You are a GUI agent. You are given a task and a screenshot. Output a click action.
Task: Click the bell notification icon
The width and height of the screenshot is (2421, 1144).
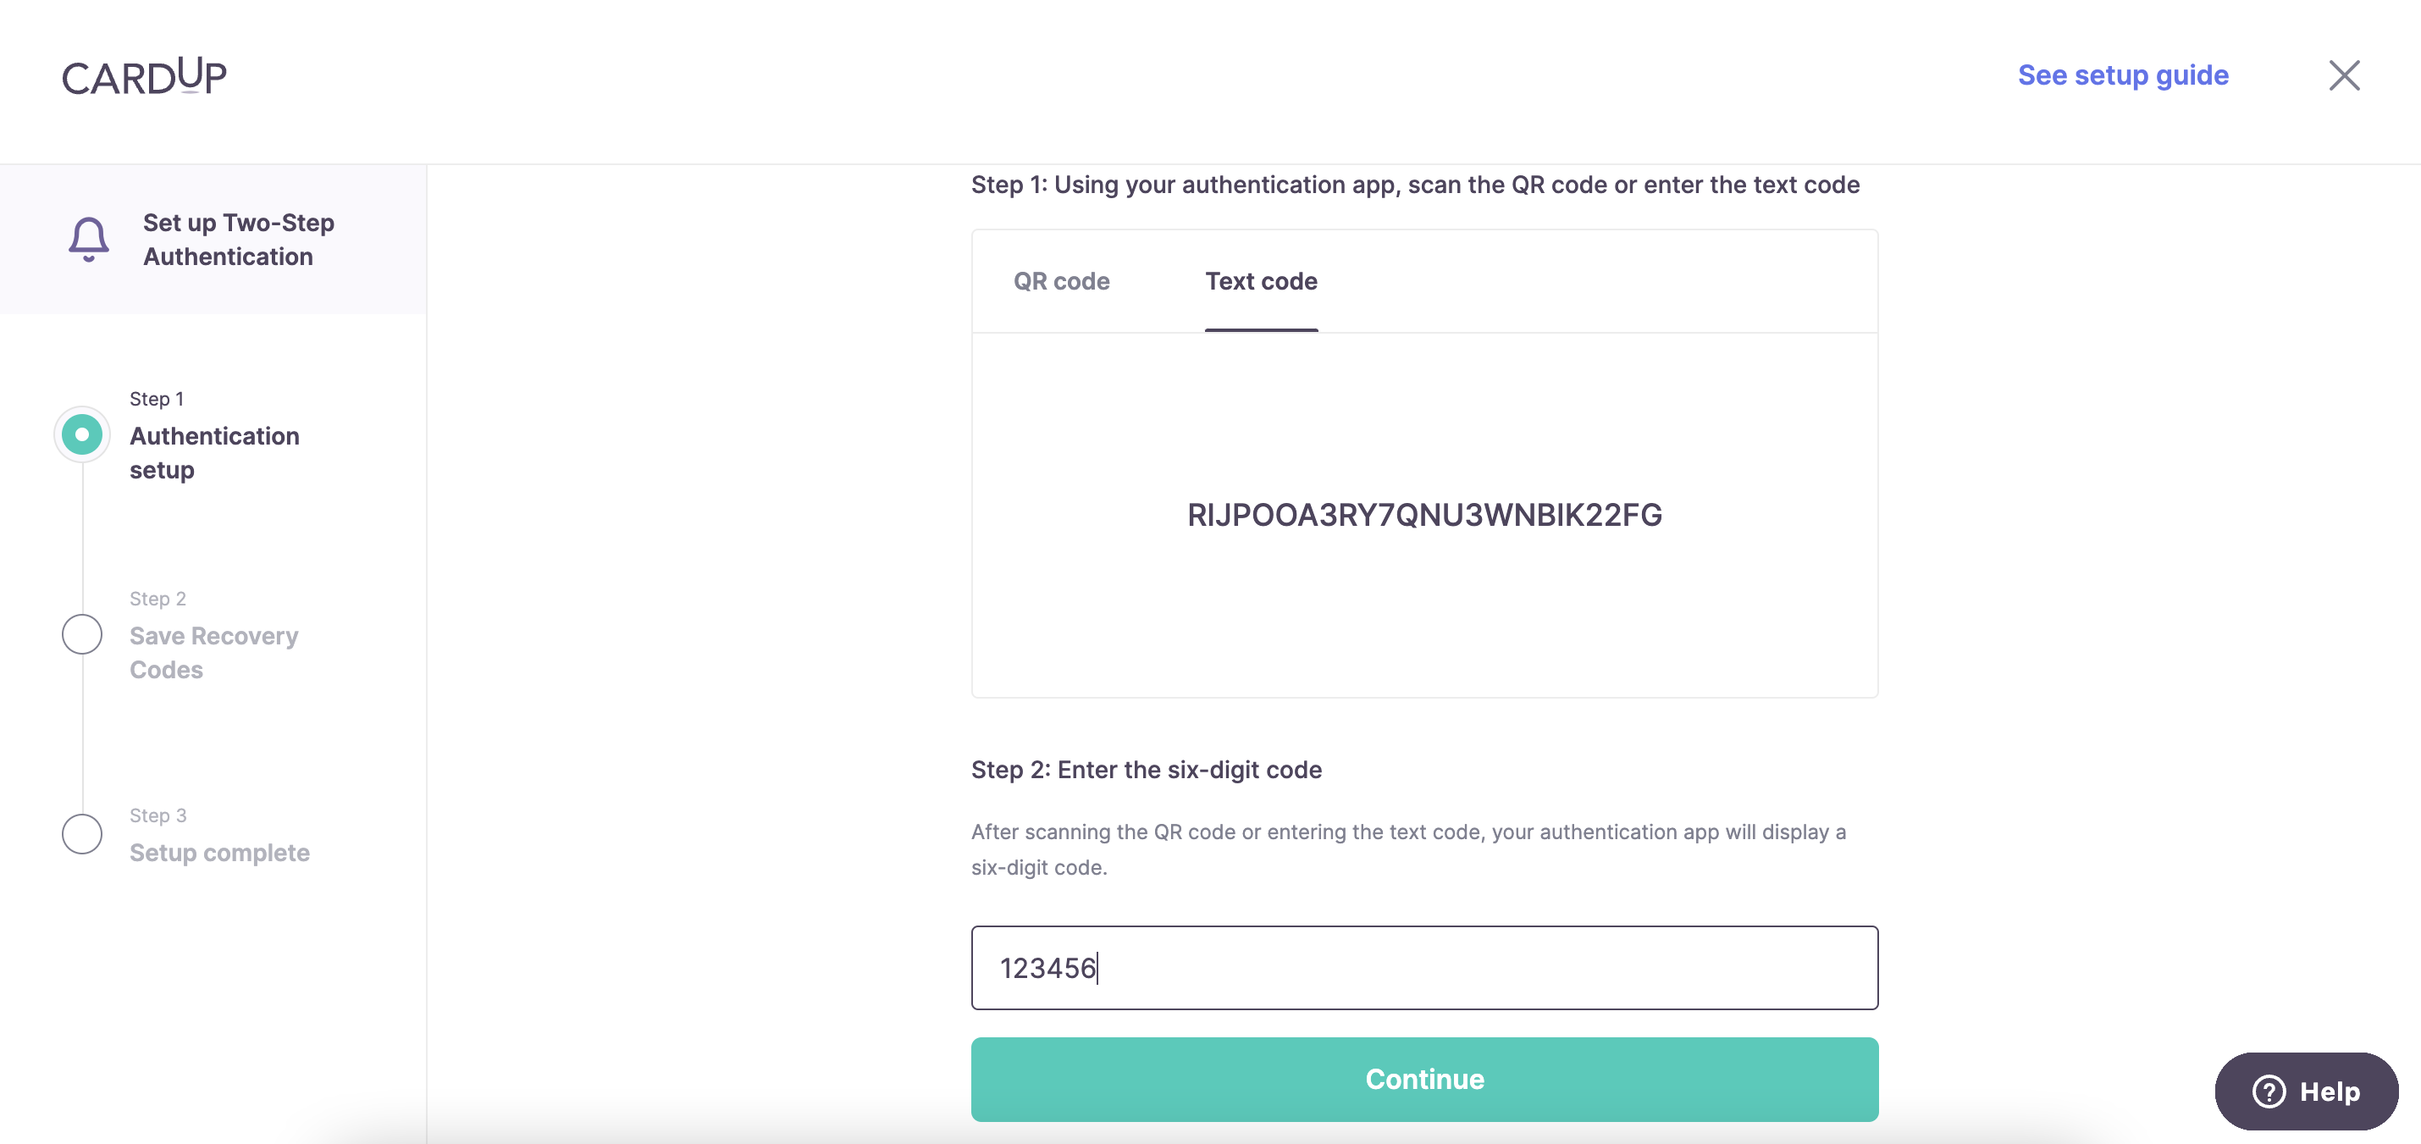tap(88, 239)
